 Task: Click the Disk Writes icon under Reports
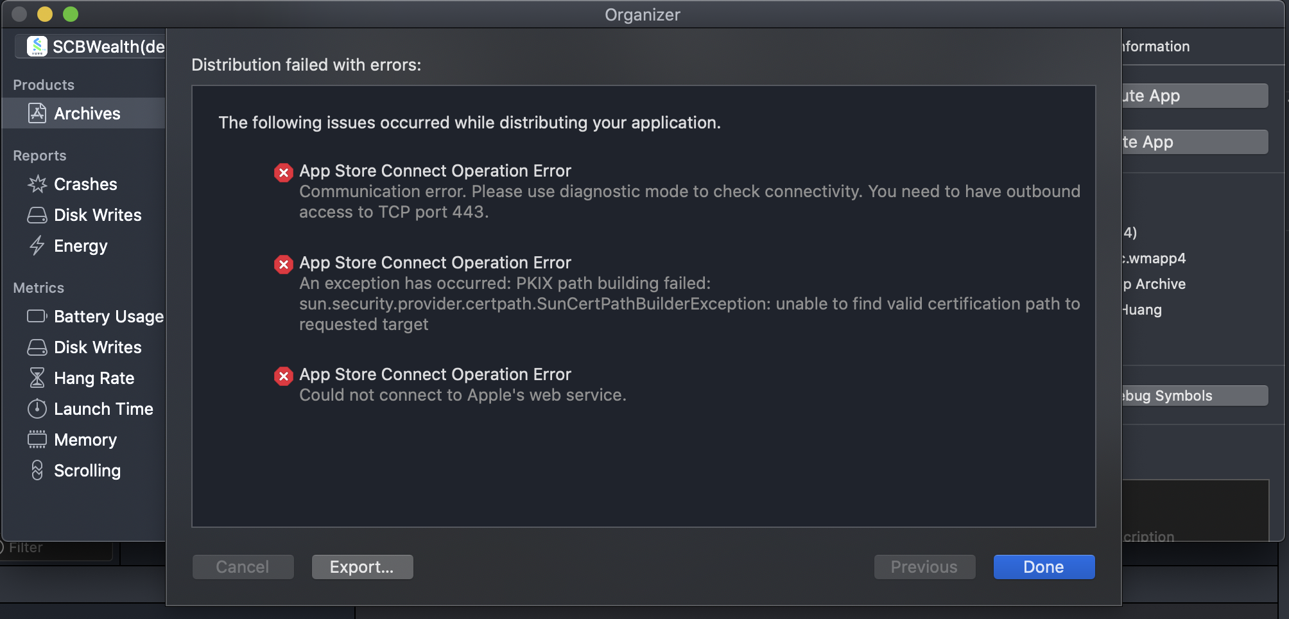click(x=37, y=215)
